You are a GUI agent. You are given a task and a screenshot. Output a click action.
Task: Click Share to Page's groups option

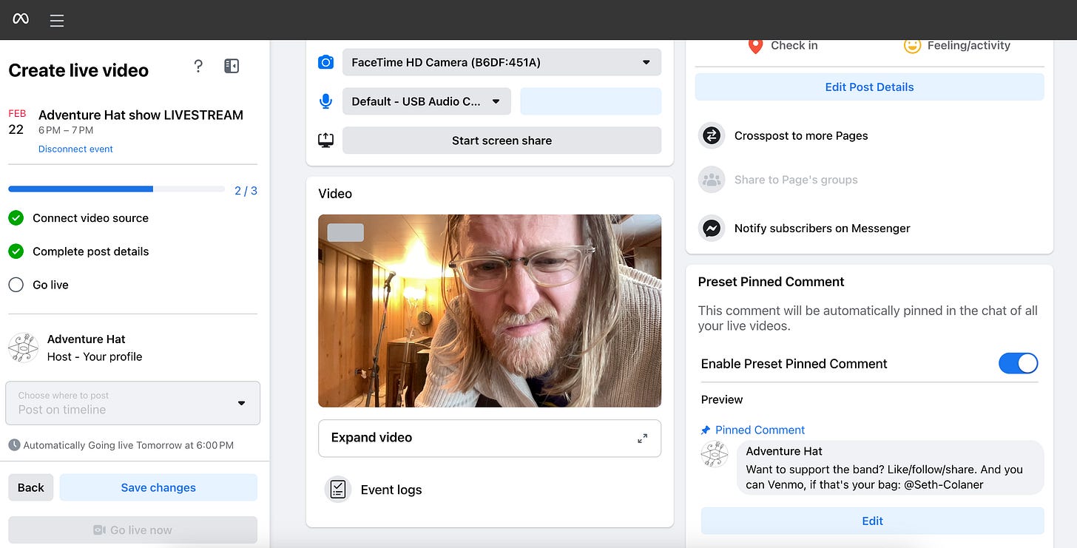tap(796, 180)
